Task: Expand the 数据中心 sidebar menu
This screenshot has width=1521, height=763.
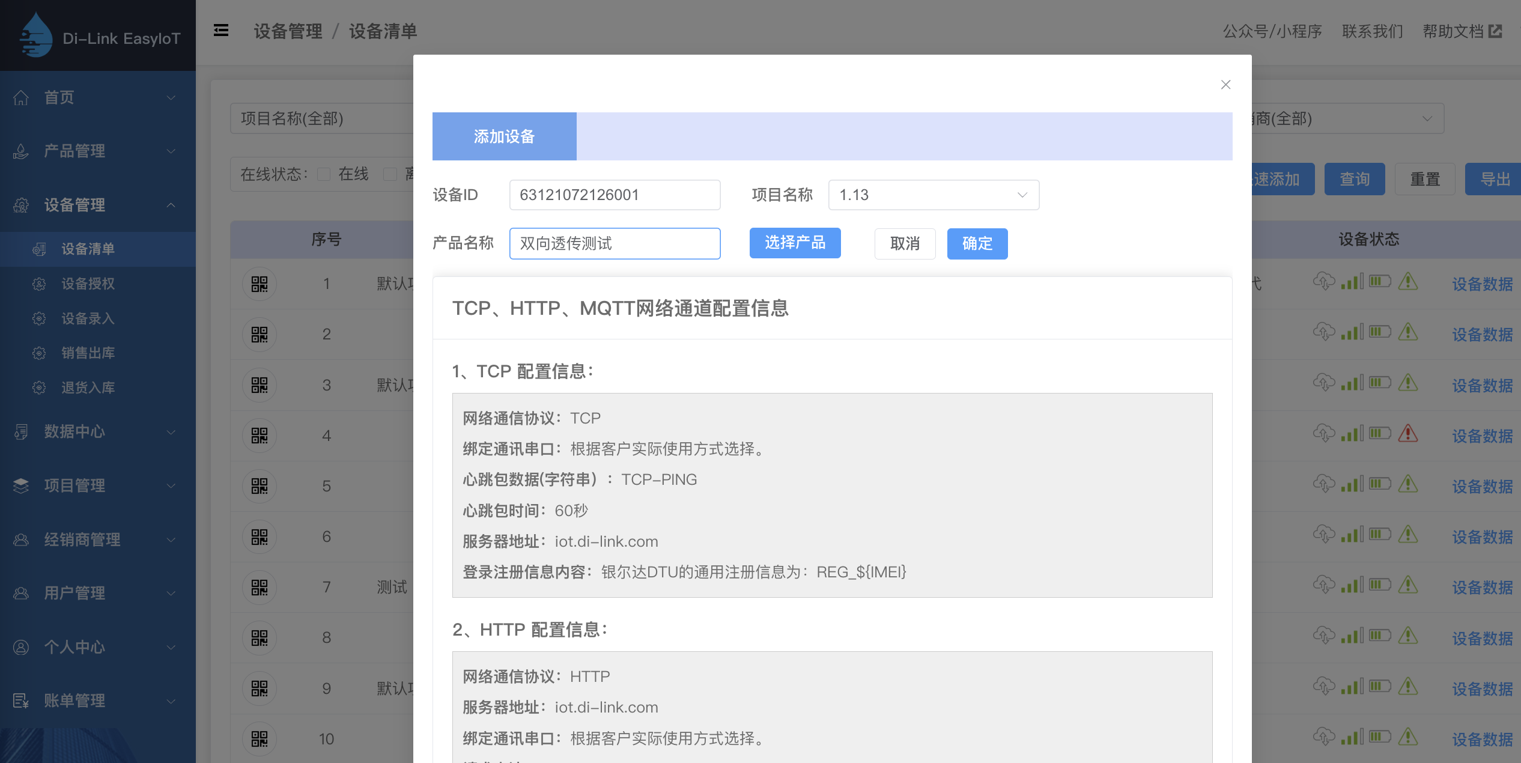Action: pos(98,431)
